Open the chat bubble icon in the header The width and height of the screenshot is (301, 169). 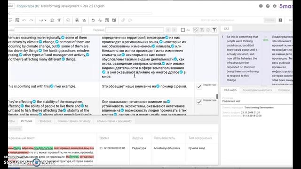coord(261,6)
